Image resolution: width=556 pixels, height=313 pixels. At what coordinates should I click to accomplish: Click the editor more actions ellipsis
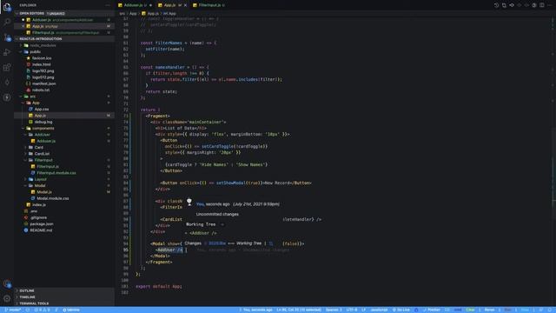coord(550,5)
